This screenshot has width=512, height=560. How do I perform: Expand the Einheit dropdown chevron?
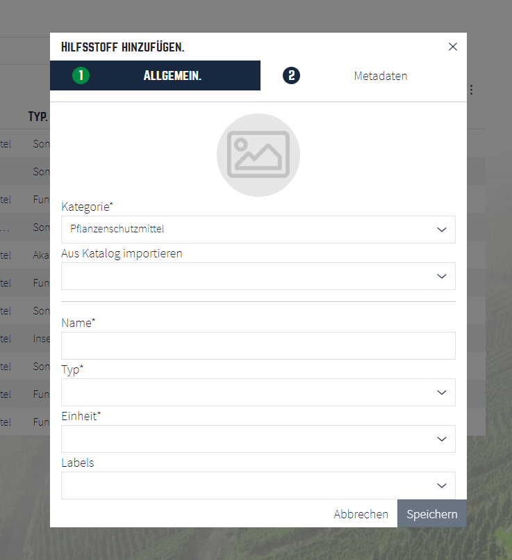(x=442, y=439)
